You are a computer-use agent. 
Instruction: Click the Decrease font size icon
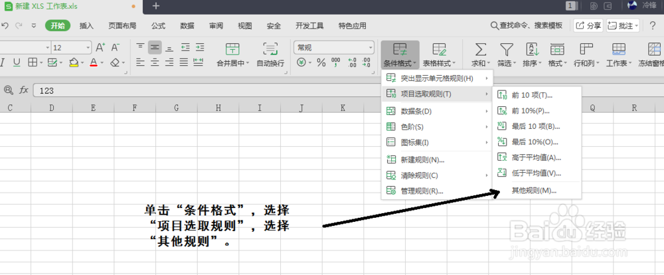coord(115,47)
